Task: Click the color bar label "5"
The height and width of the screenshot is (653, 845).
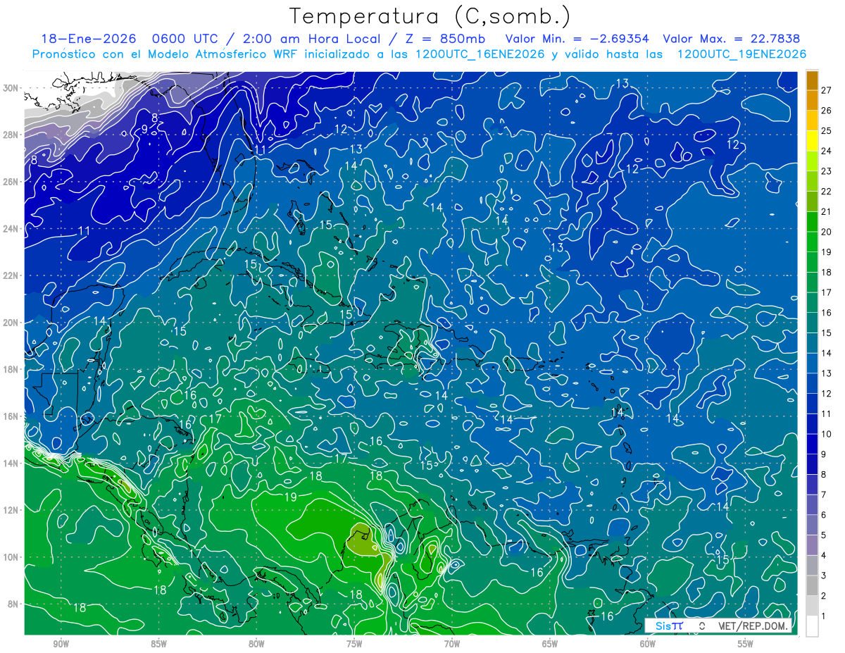Action: (823, 535)
